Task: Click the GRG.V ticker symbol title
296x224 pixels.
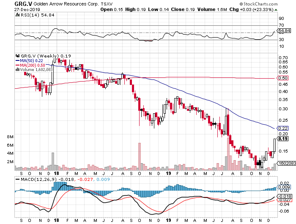Action: [23, 4]
